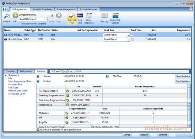Image resolution: width=195 pixels, height=139 pixels.
Task: Open Next Run dropdown for E:\ WinVista
Action: point(128,39)
